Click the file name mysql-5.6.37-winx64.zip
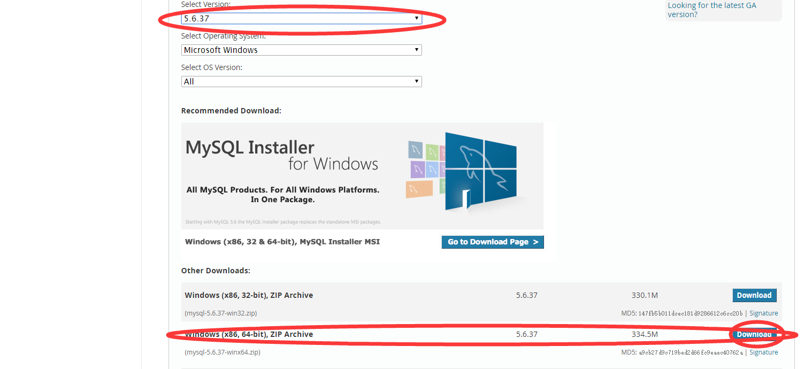812x369 pixels. coord(223,352)
